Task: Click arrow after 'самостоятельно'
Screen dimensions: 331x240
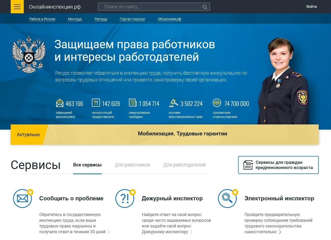Action: (280, 232)
